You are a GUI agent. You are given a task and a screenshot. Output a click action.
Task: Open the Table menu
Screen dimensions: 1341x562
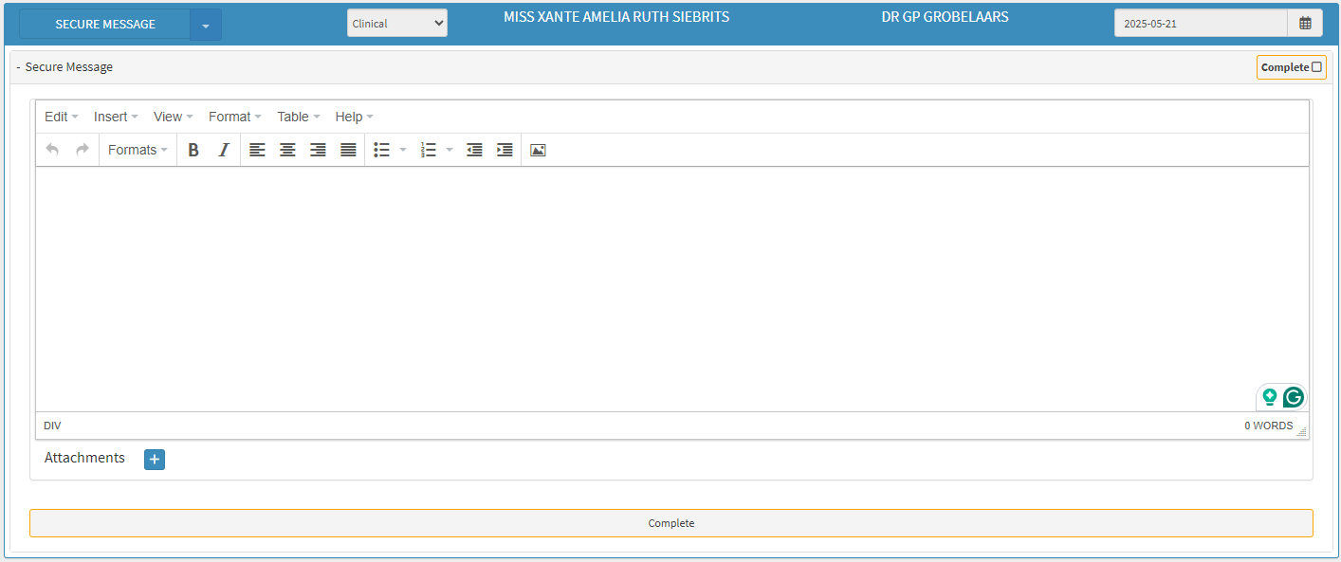(298, 117)
